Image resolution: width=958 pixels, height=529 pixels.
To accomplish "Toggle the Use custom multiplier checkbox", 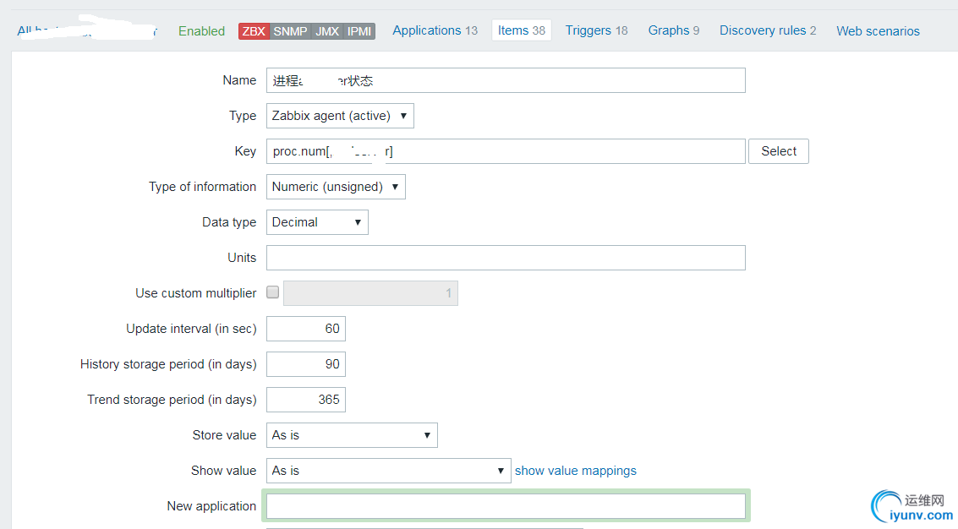I will [x=272, y=292].
